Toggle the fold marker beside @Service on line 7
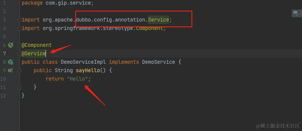 pyautogui.click(x=19, y=54)
